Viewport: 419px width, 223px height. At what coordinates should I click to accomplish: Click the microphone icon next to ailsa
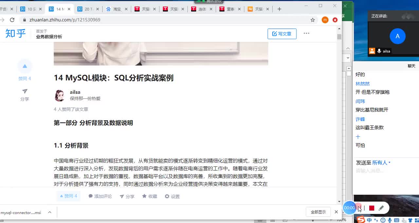(x=379, y=51)
